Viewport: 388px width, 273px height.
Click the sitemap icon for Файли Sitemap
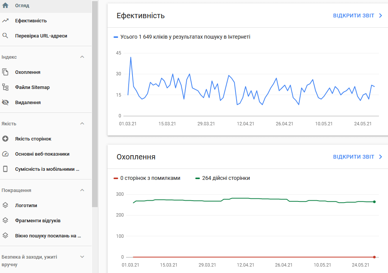(x=5, y=87)
